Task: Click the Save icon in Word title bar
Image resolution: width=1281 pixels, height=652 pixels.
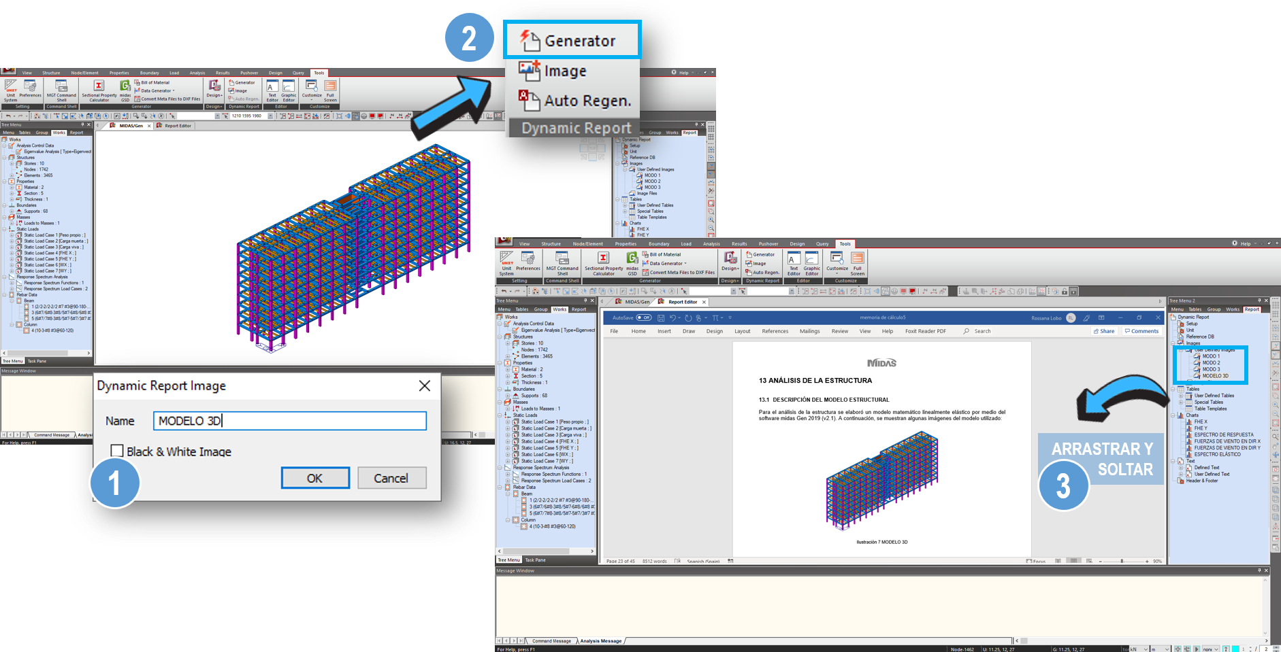Action: coord(661,318)
